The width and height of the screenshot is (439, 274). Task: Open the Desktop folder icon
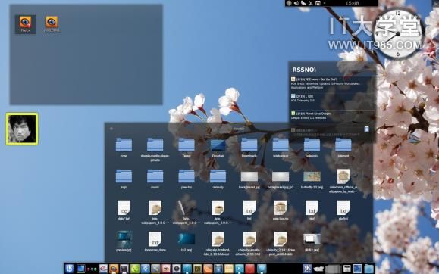[x=218, y=148]
